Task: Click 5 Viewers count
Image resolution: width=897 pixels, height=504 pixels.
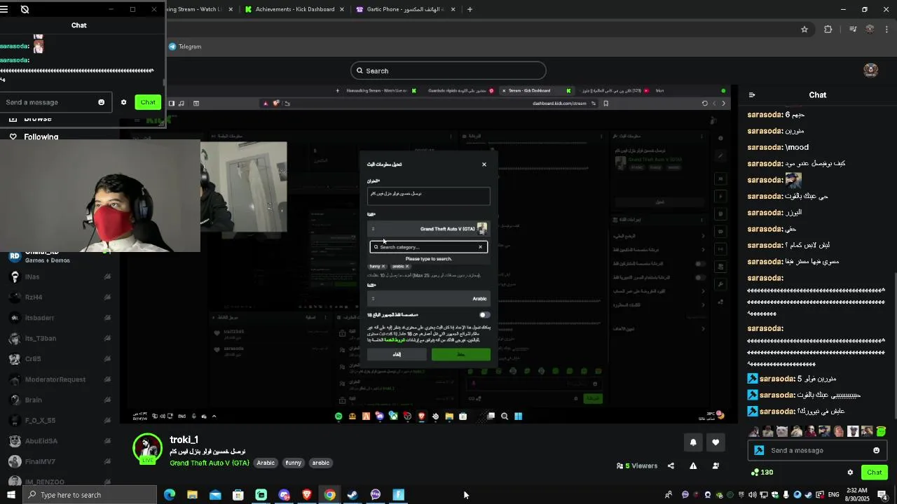Action: tap(637, 465)
